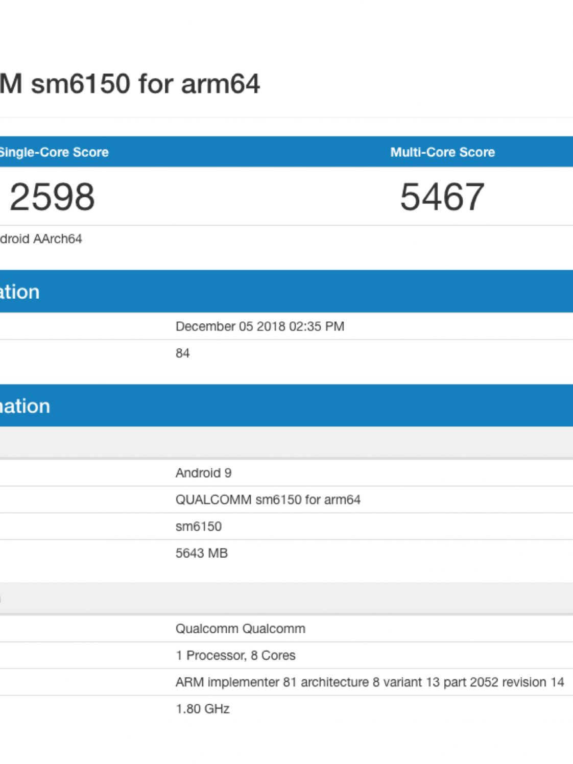Click the '1 Processor, 8 Cores' topology text
573x764 pixels.
pos(235,655)
